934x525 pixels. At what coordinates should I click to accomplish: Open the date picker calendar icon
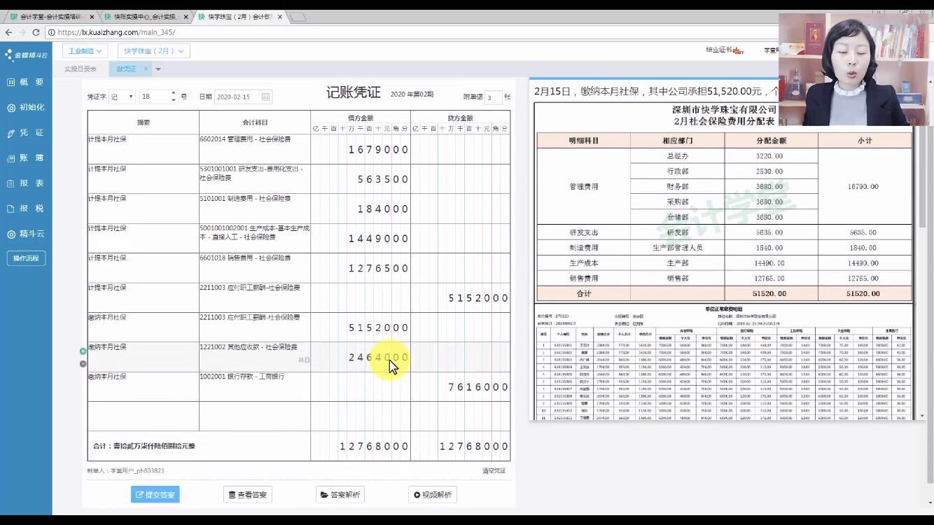[x=265, y=97]
